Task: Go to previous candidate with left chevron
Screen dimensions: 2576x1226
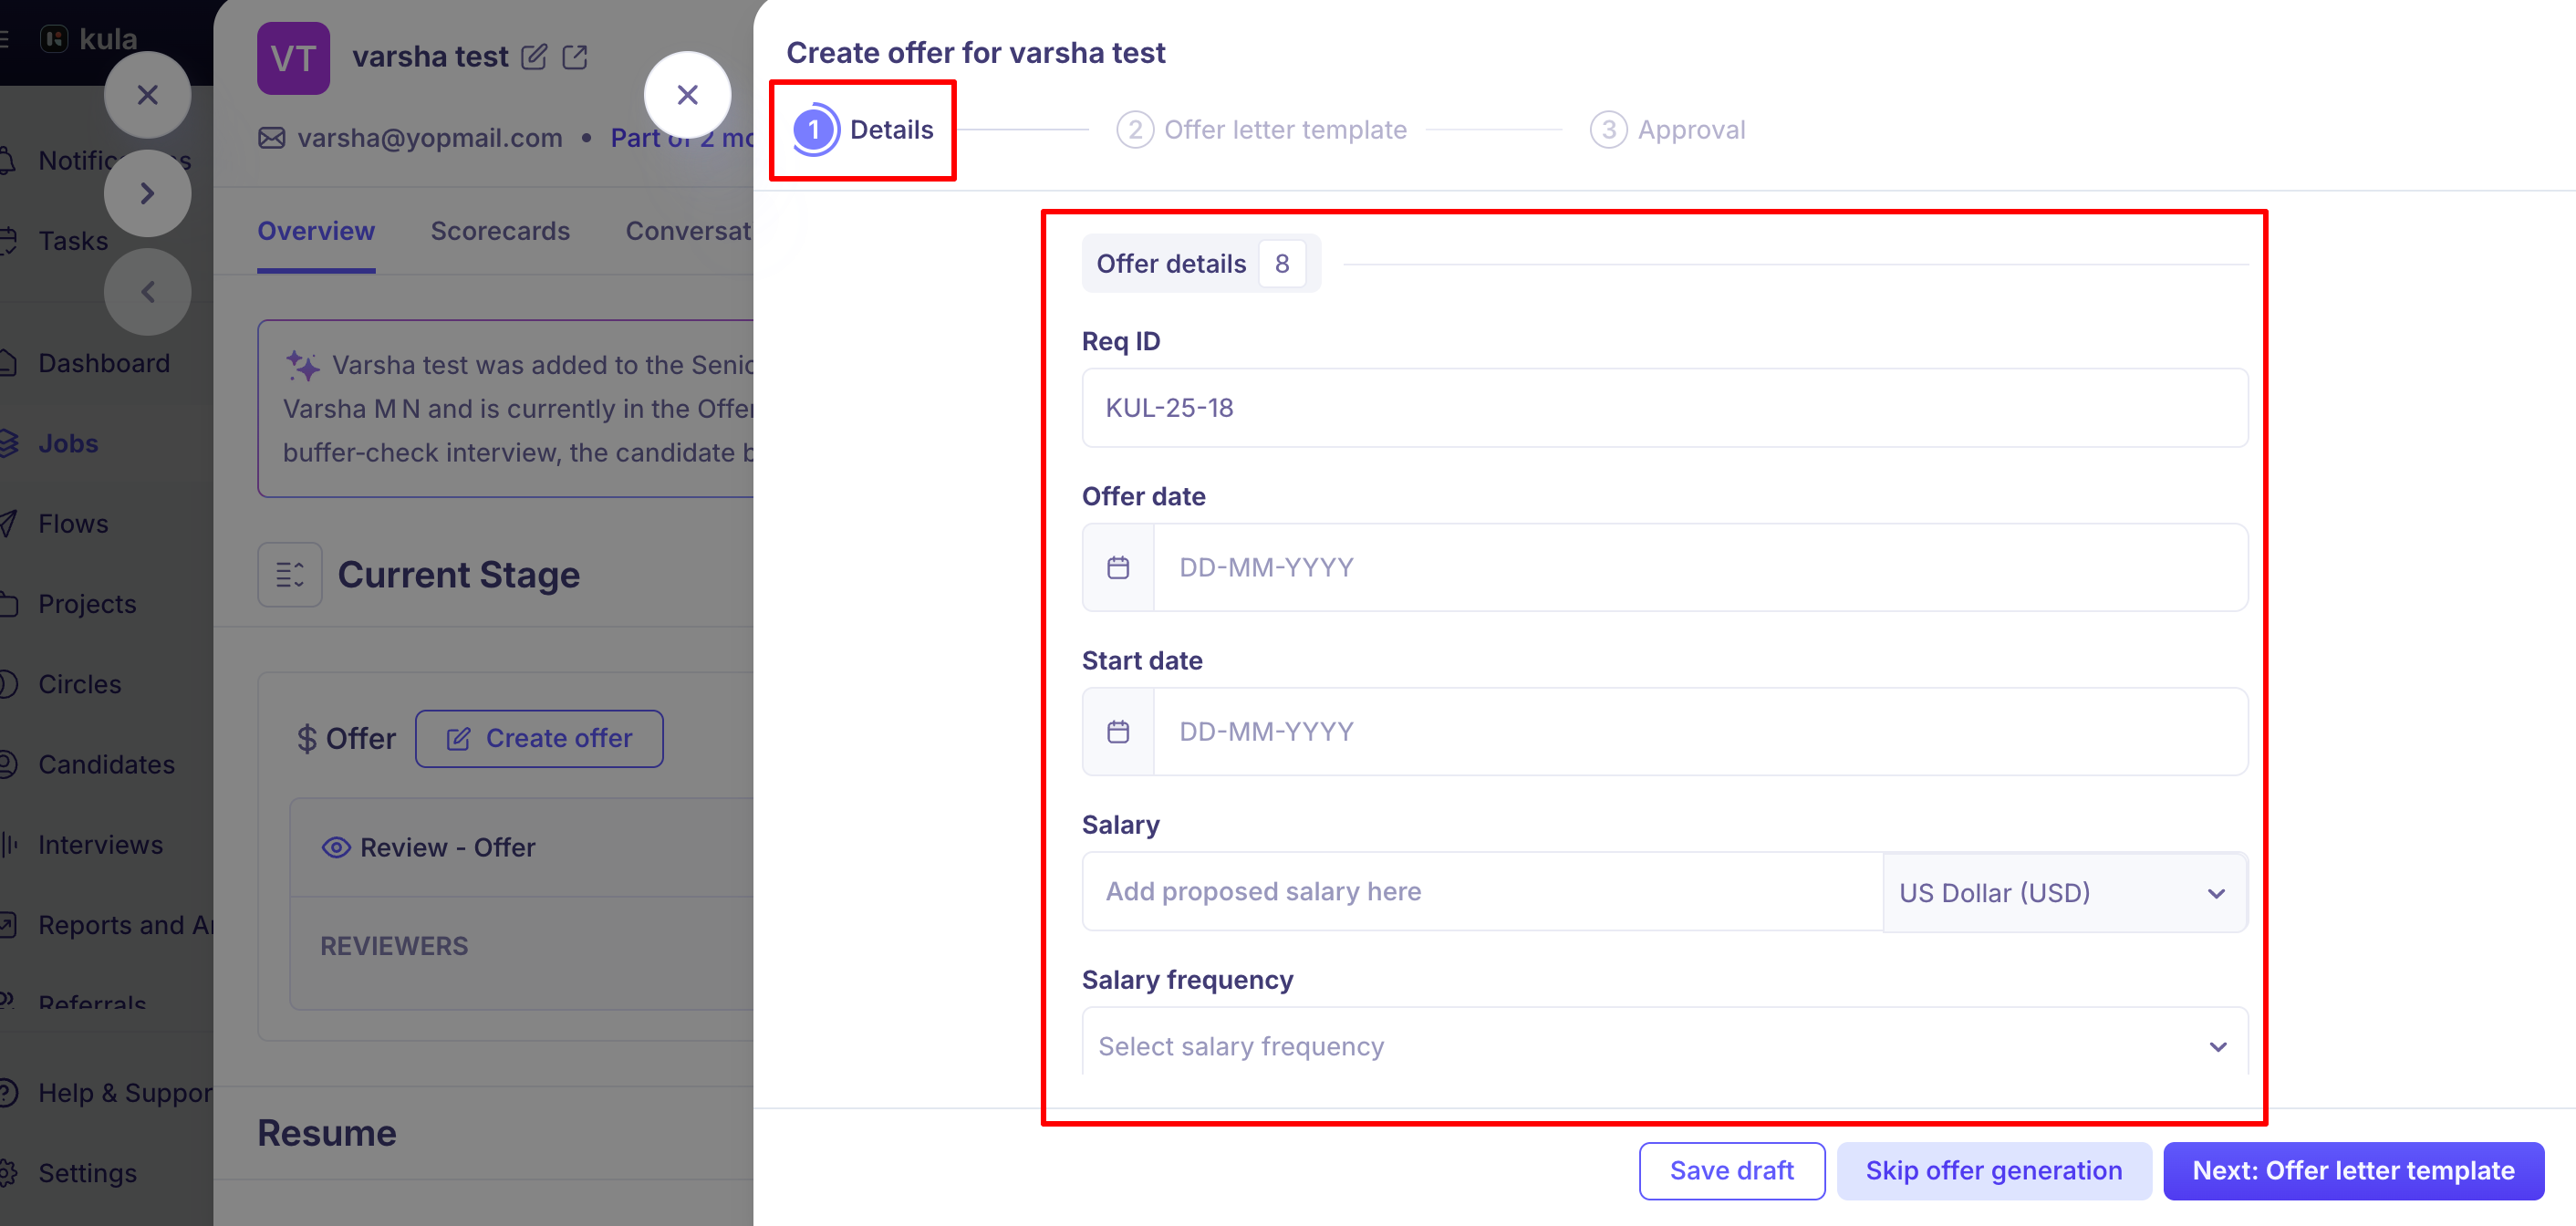Action: coord(148,292)
